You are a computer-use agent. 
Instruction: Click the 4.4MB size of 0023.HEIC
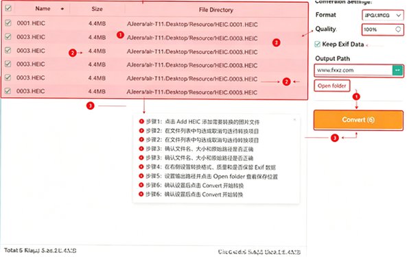pos(97,38)
